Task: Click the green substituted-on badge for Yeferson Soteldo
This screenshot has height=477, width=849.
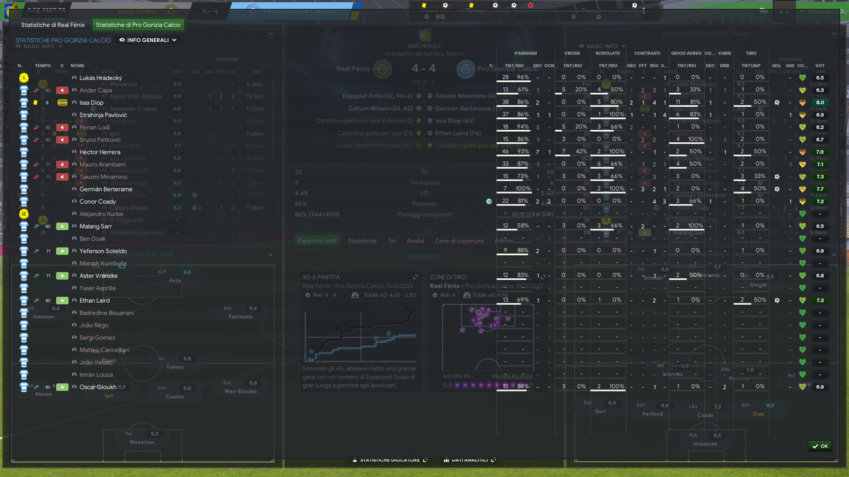Action: click(x=62, y=251)
